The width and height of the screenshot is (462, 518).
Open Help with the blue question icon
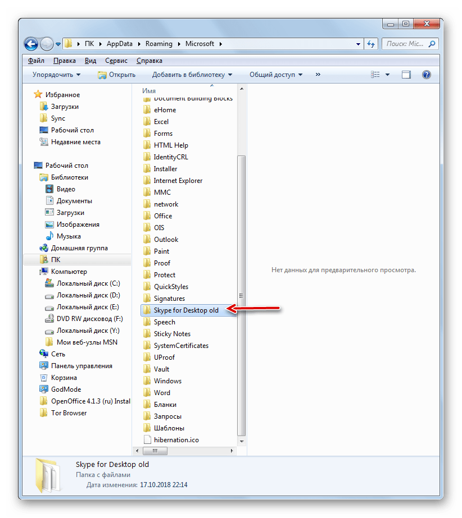point(426,75)
